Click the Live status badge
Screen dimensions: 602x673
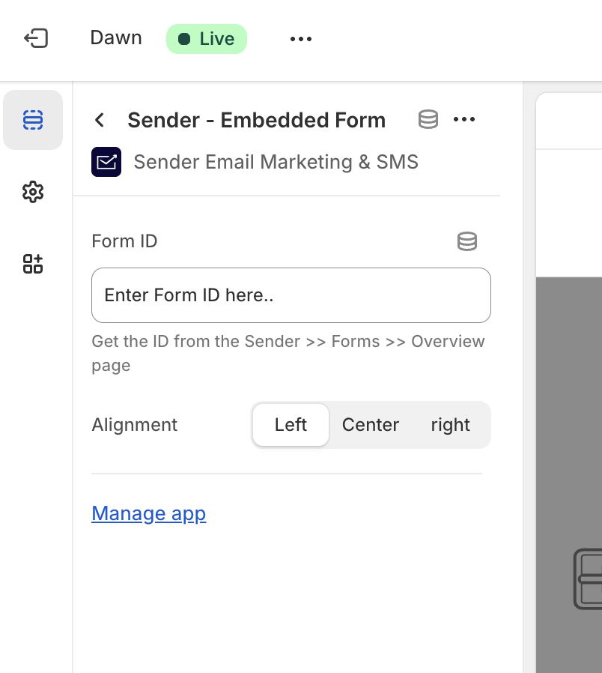pos(207,39)
